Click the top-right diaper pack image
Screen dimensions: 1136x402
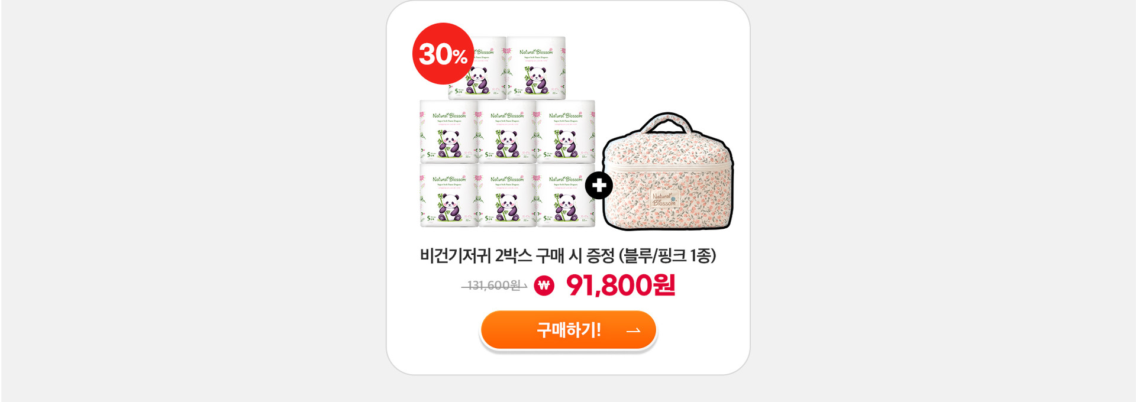(536, 68)
